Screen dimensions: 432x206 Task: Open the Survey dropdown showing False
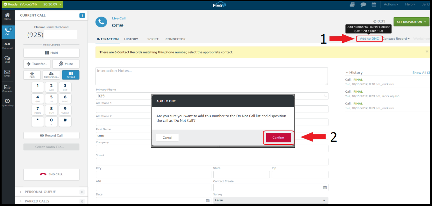(x=270, y=200)
